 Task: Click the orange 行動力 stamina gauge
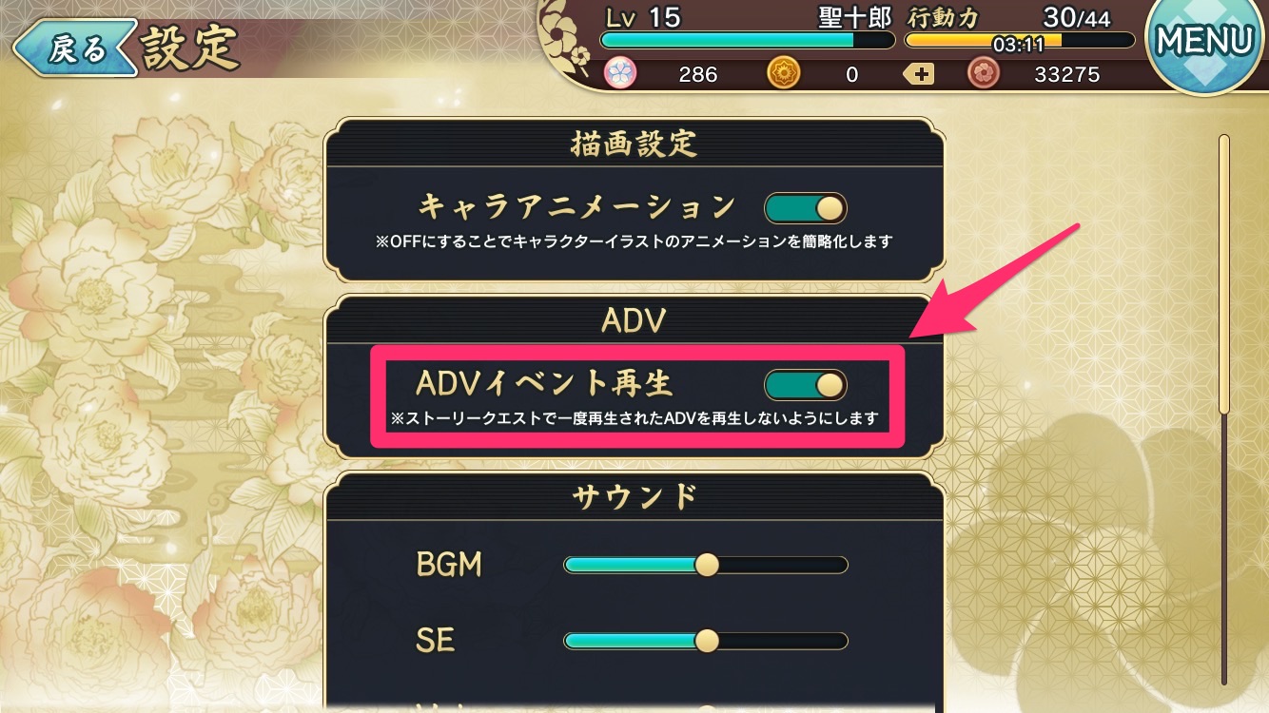coord(1019,41)
